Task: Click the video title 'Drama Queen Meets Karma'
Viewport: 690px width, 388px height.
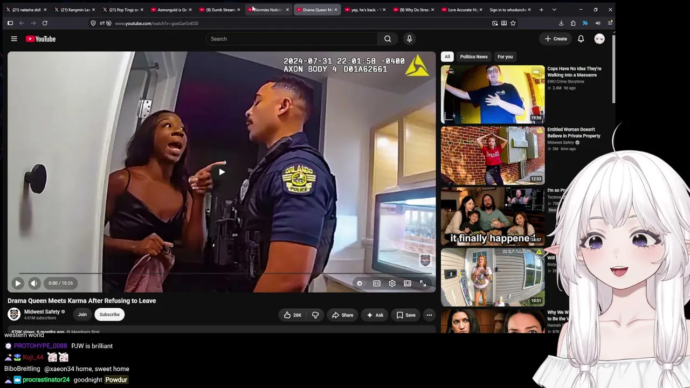Action: pos(82,301)
